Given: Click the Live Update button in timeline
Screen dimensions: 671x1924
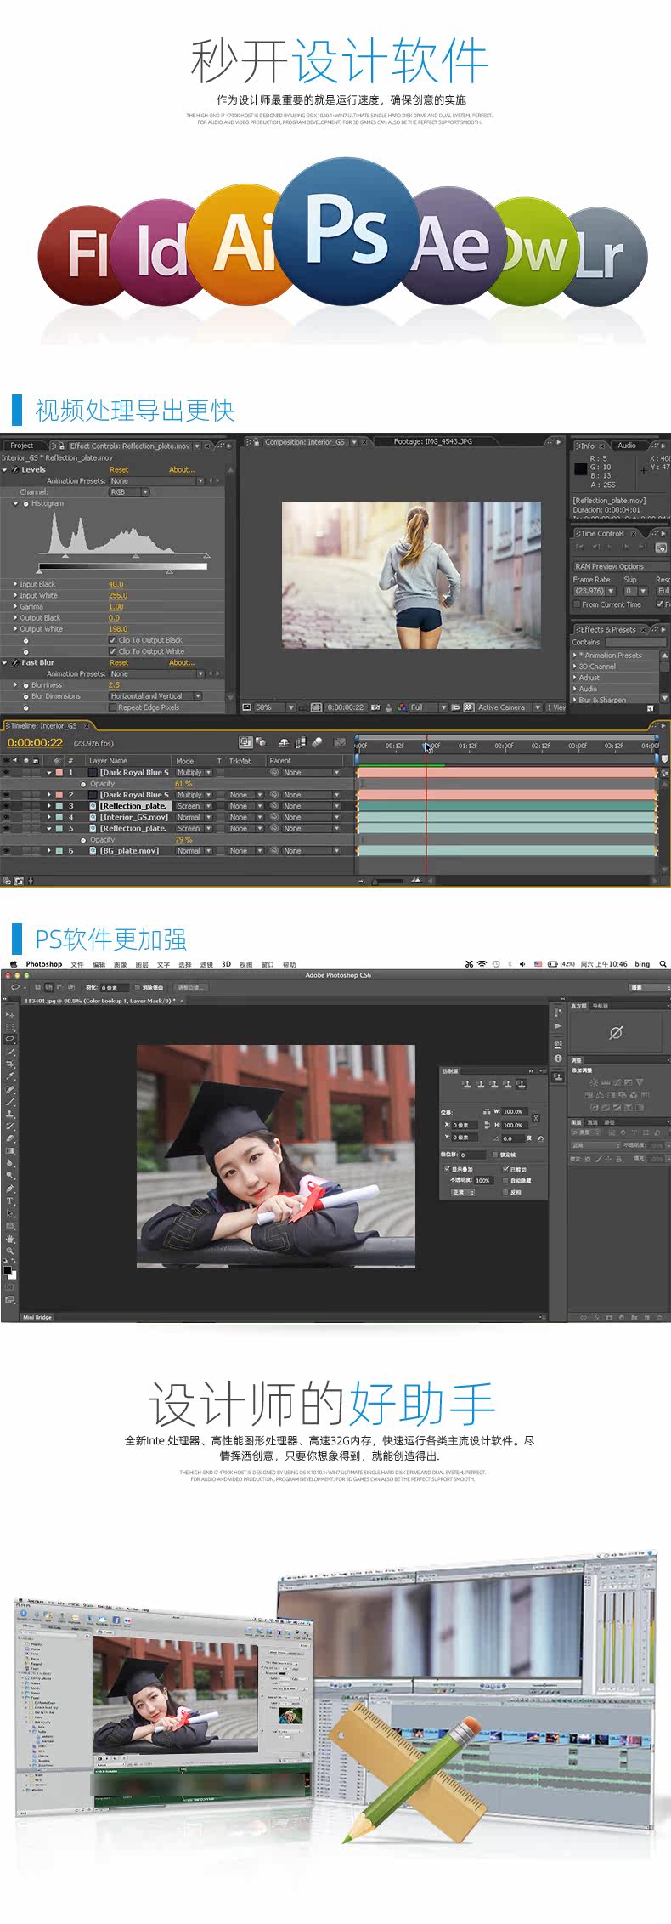Looking at the screenshot, I should [x=245, y=743].
